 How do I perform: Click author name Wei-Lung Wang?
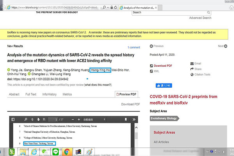pyautogui.click(x=60, y=74)
